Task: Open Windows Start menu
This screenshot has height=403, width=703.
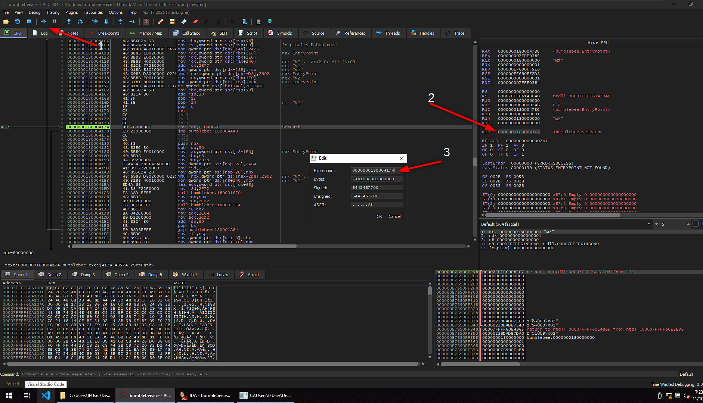Action: tap(9, 396)
